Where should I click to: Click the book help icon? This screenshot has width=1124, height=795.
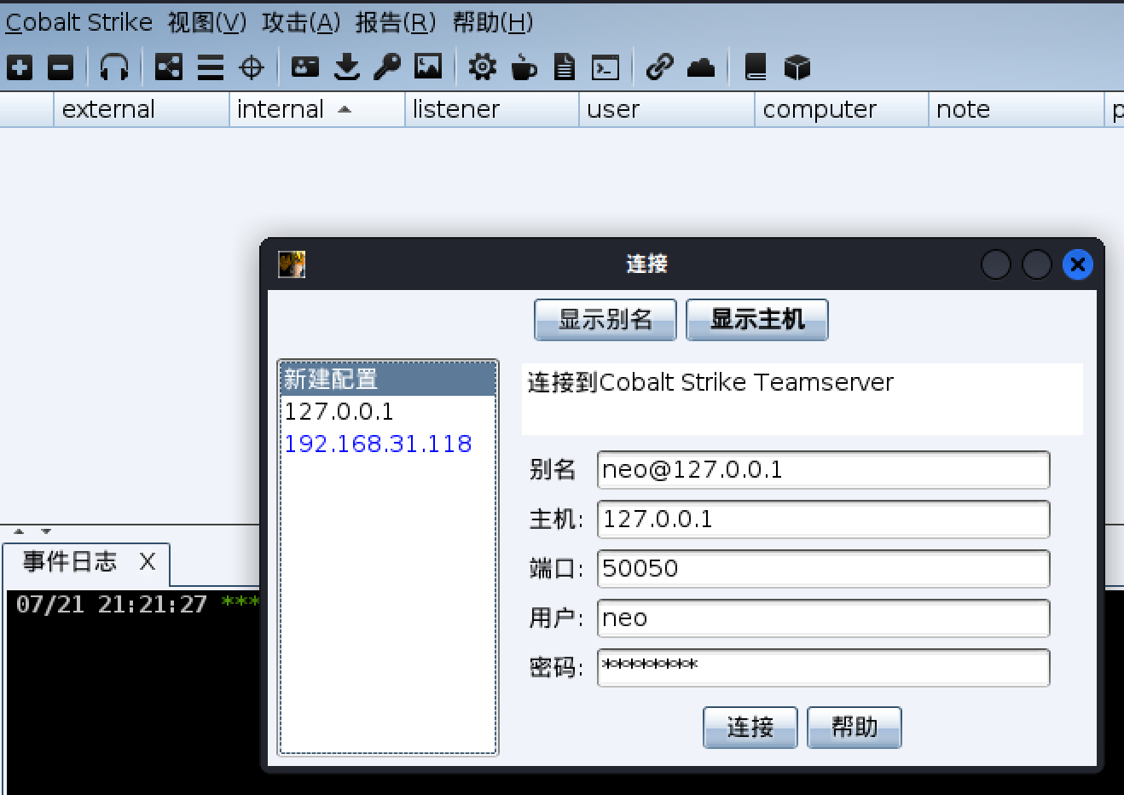coord(756,67)
